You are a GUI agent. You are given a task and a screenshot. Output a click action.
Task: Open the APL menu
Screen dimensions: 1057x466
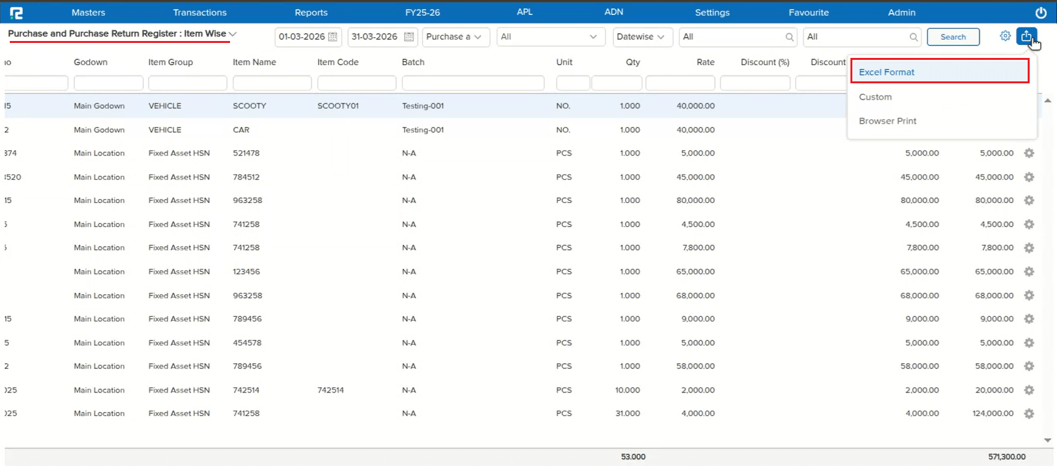click(525, 12)
